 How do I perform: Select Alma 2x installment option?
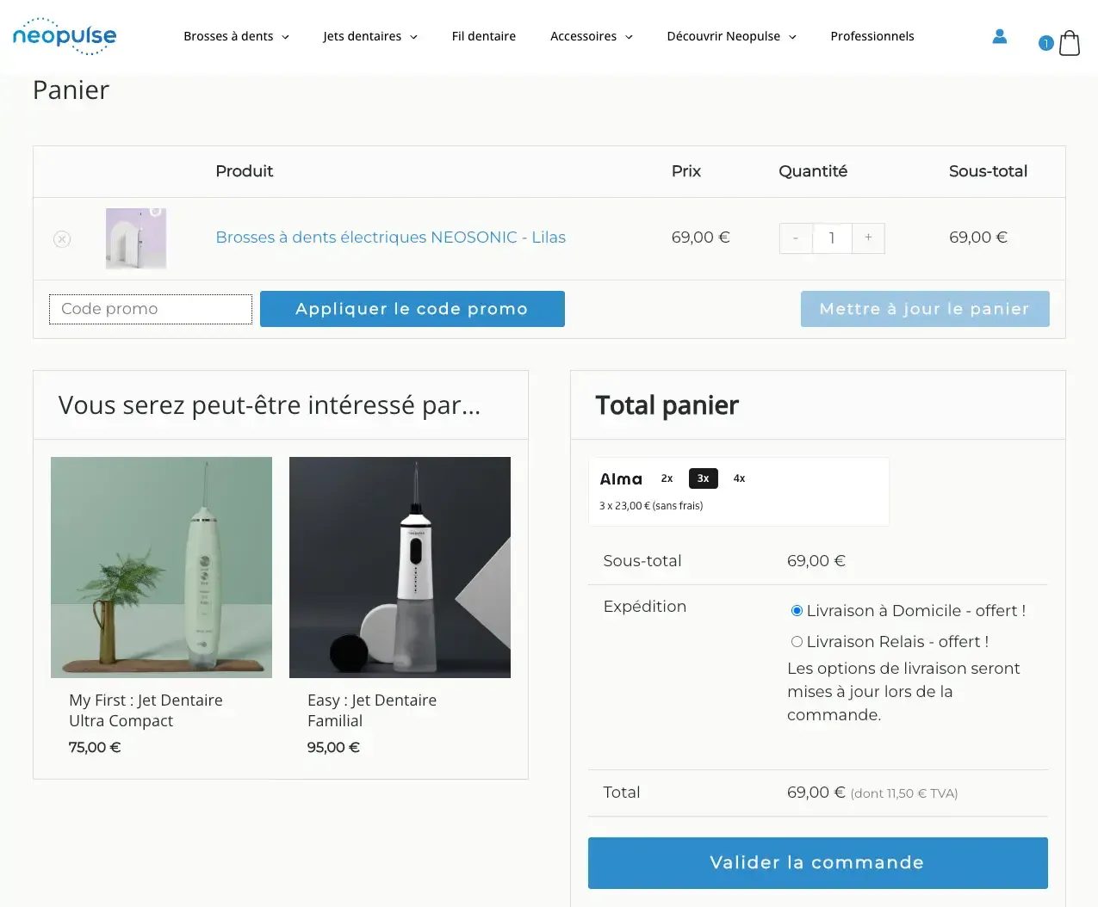pyautogui.click(x=667, y=478)
